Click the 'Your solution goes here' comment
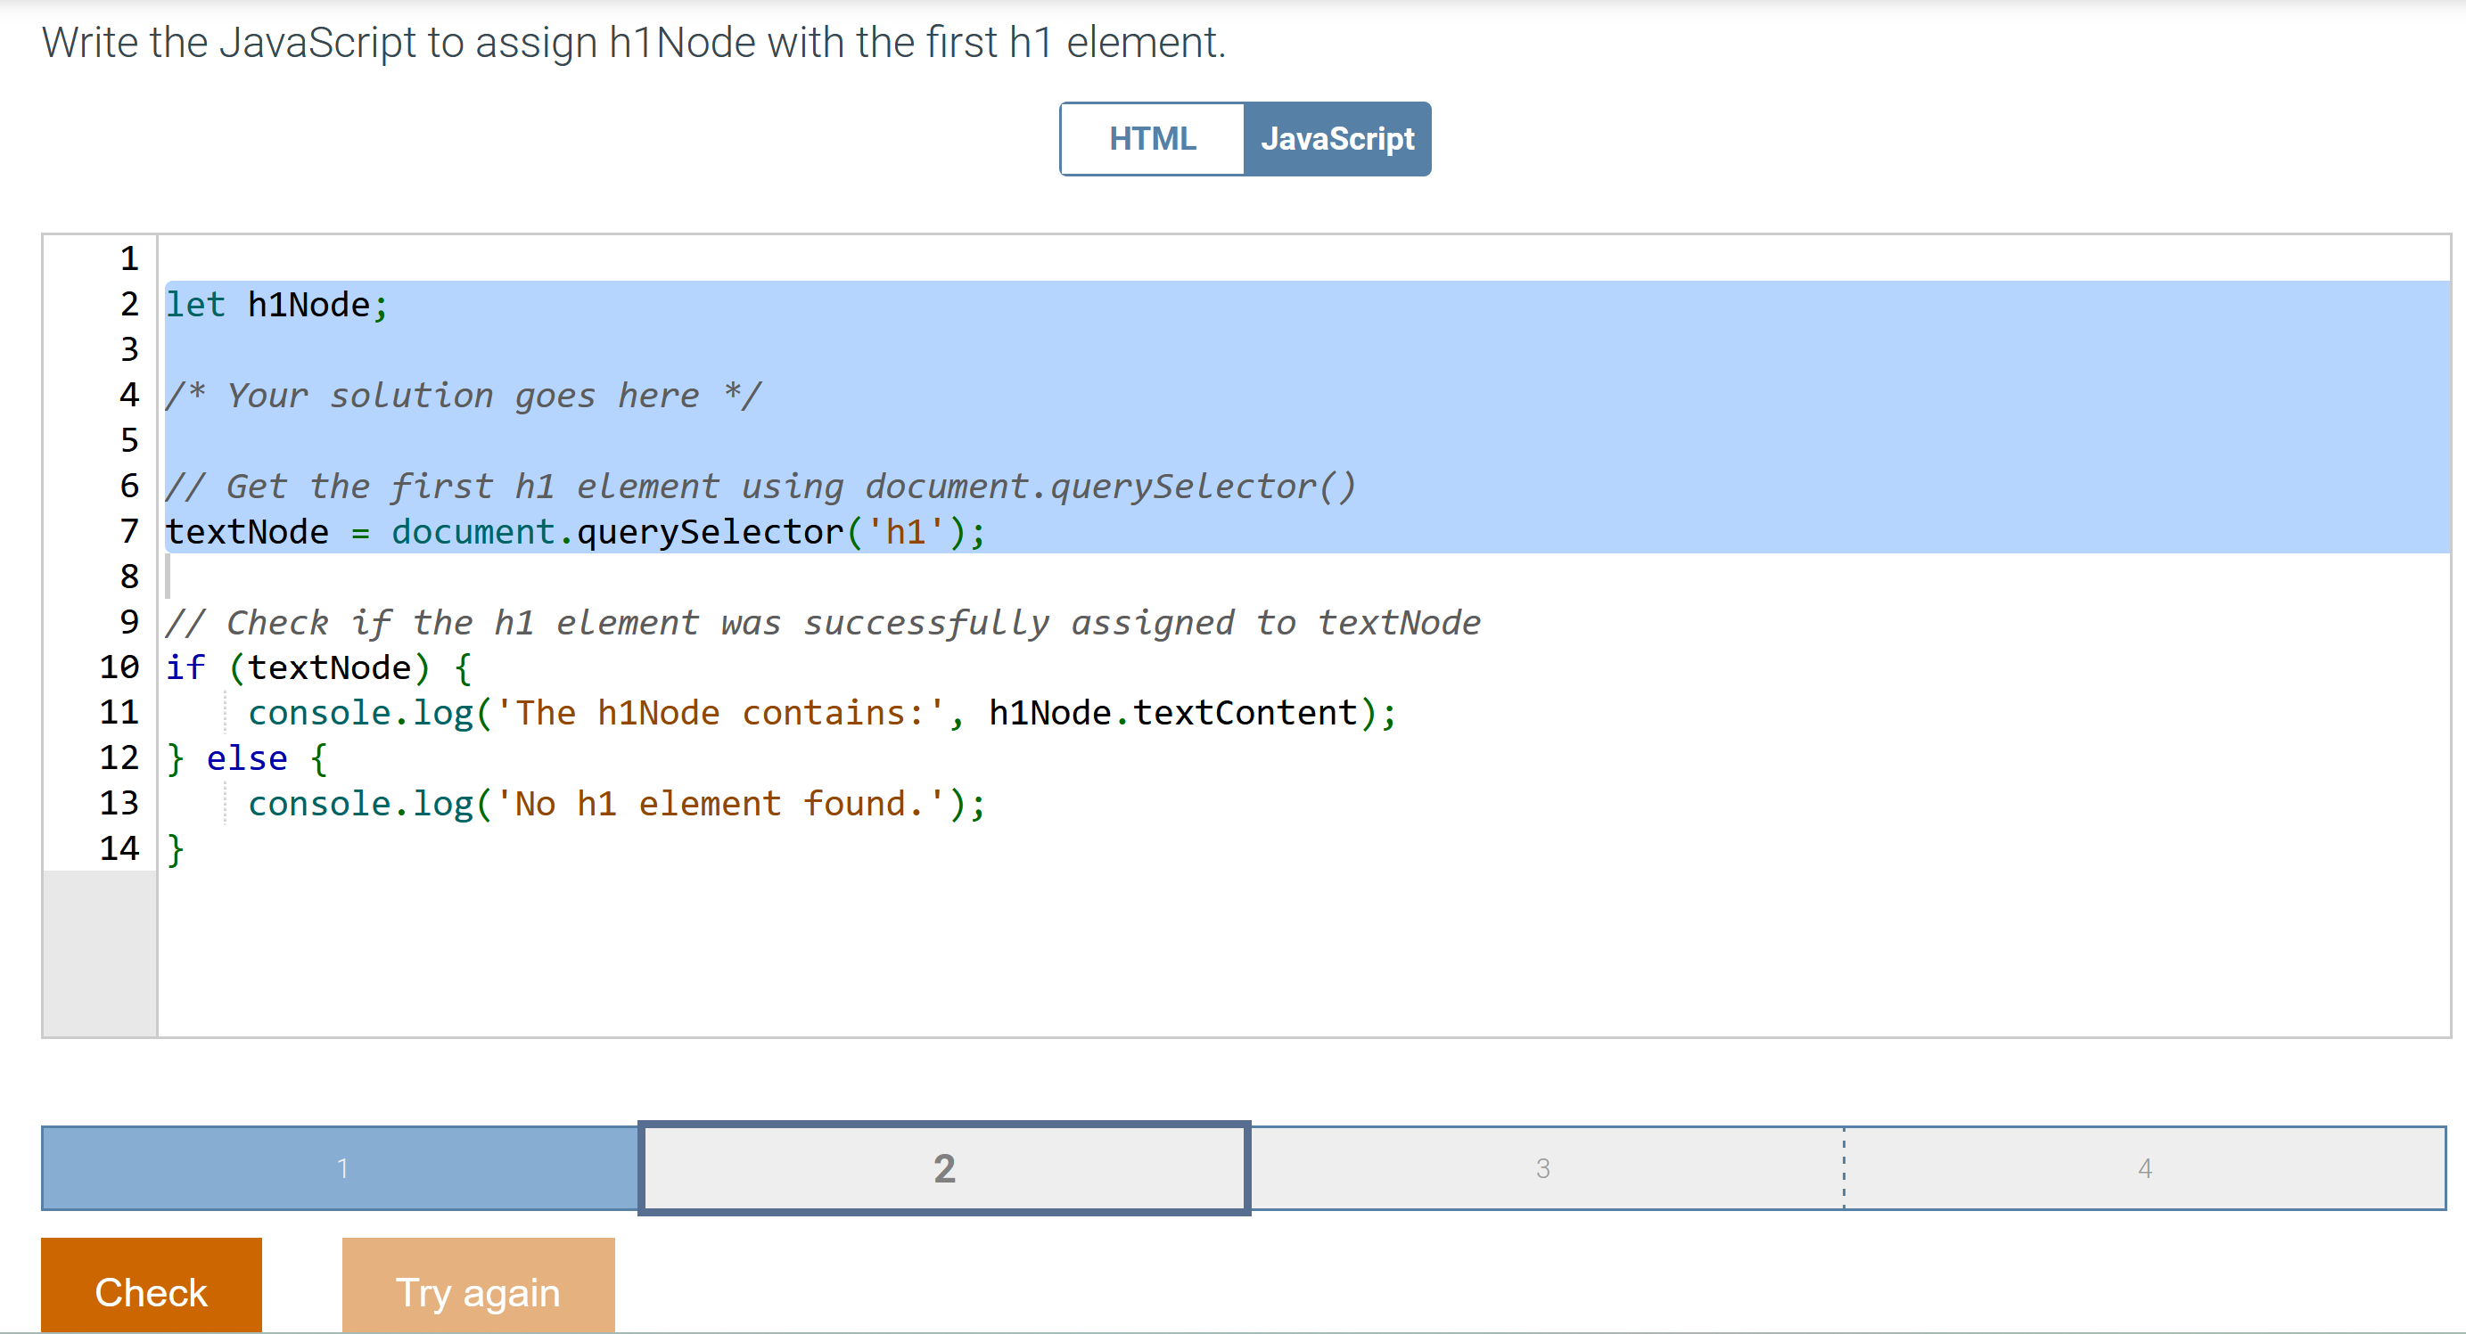Image resolution: width=2466 pixels, height=1334 pixels. pyautogui.click(x=464, y=396)
